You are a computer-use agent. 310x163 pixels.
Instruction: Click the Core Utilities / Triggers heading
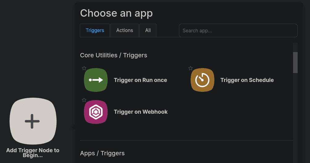point(114,55)
